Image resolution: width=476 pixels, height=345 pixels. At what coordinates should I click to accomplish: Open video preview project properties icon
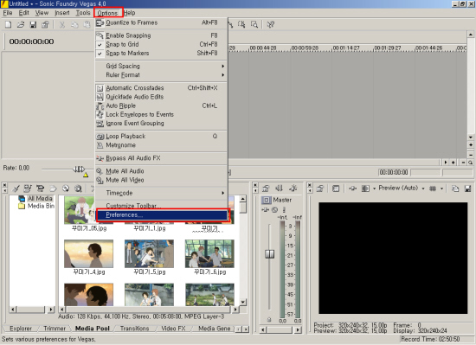point(320,188)
